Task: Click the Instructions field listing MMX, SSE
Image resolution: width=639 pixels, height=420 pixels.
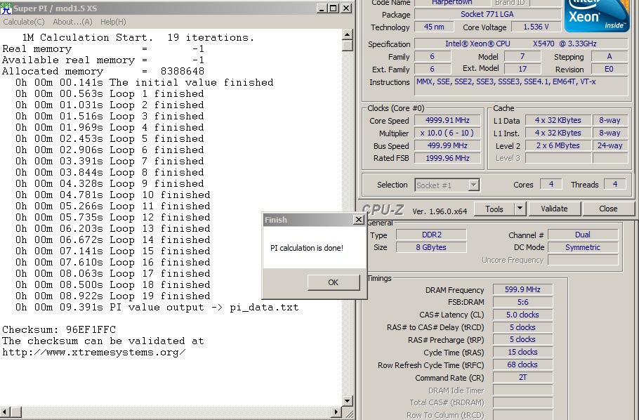Action: (x=521, y=86)
